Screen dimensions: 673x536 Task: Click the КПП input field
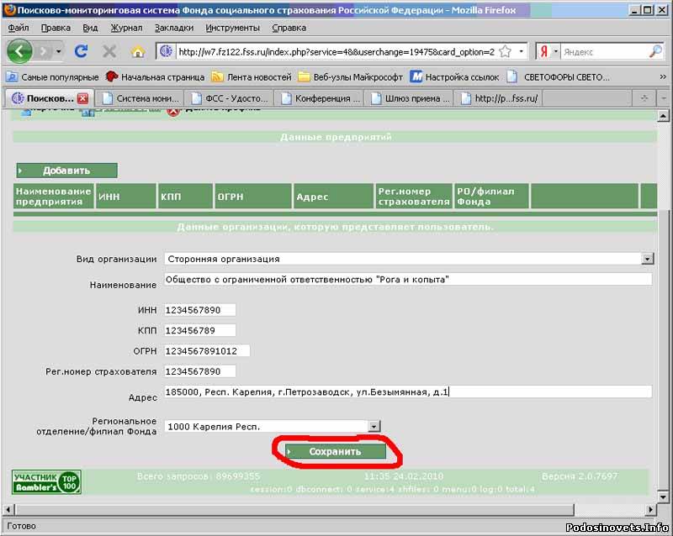(x=199, y=331)
